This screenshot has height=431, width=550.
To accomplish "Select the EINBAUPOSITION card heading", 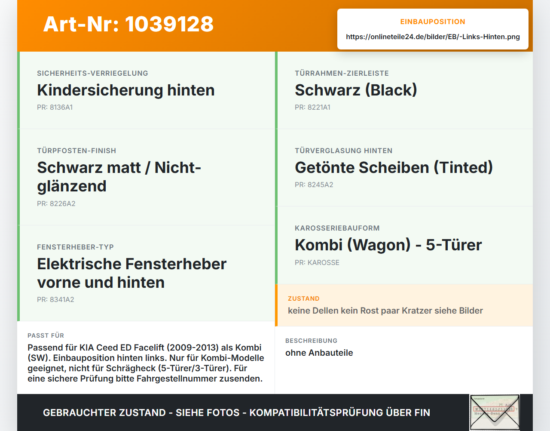I will [x=433, y=22].
